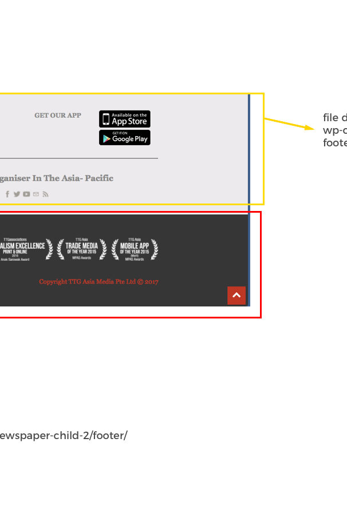Viewport: 347px width, 510px height.
Task: Select the Mobile App of the Year badge
Action: click(135, 249)
